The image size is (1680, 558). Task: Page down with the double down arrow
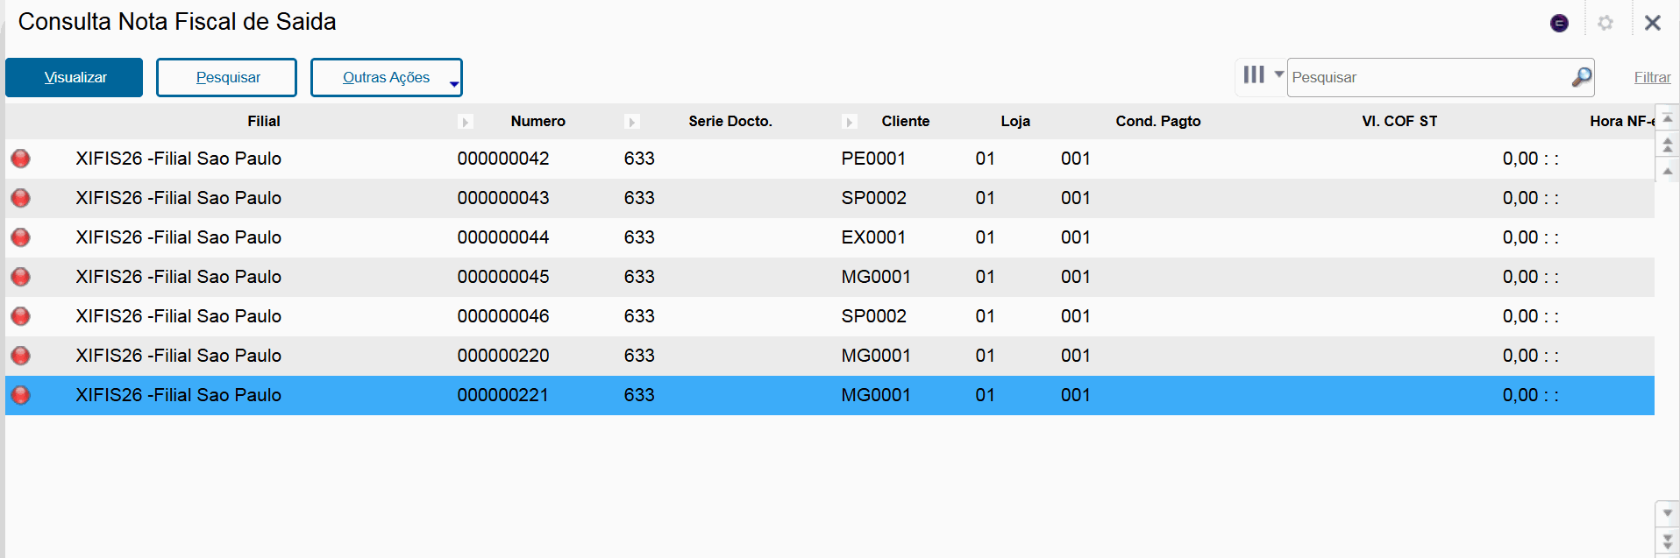pos(1668,543)
